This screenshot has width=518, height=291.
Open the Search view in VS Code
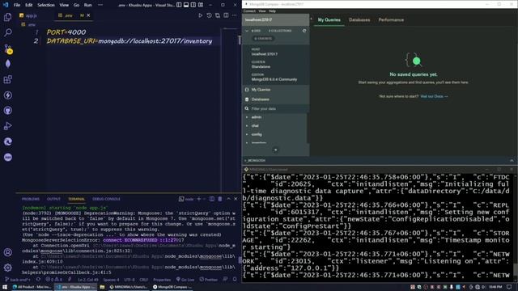point(7,32)
